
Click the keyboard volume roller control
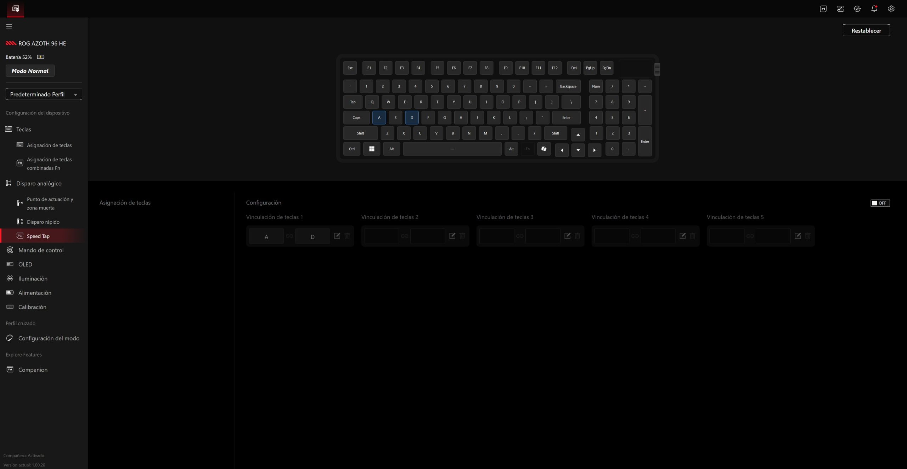[x=657, y=69]
